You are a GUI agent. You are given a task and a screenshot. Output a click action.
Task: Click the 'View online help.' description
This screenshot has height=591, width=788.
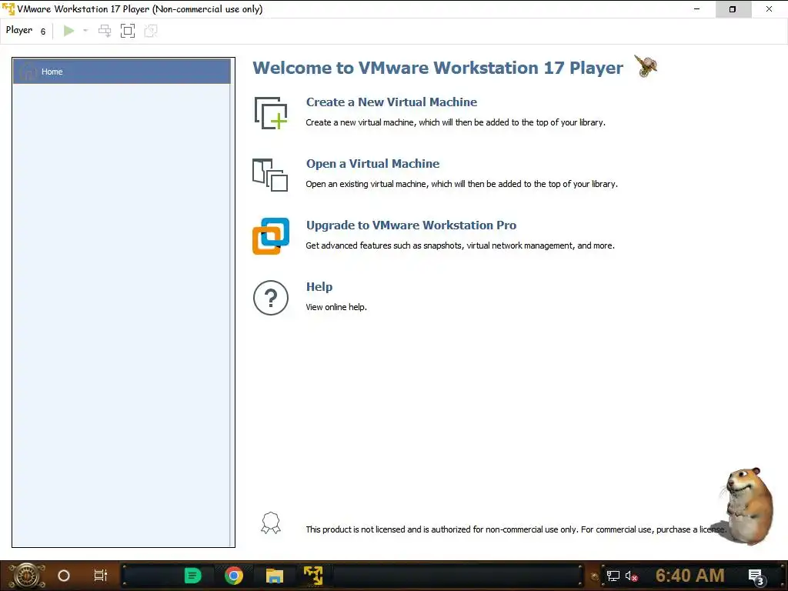tap(336, 307)
